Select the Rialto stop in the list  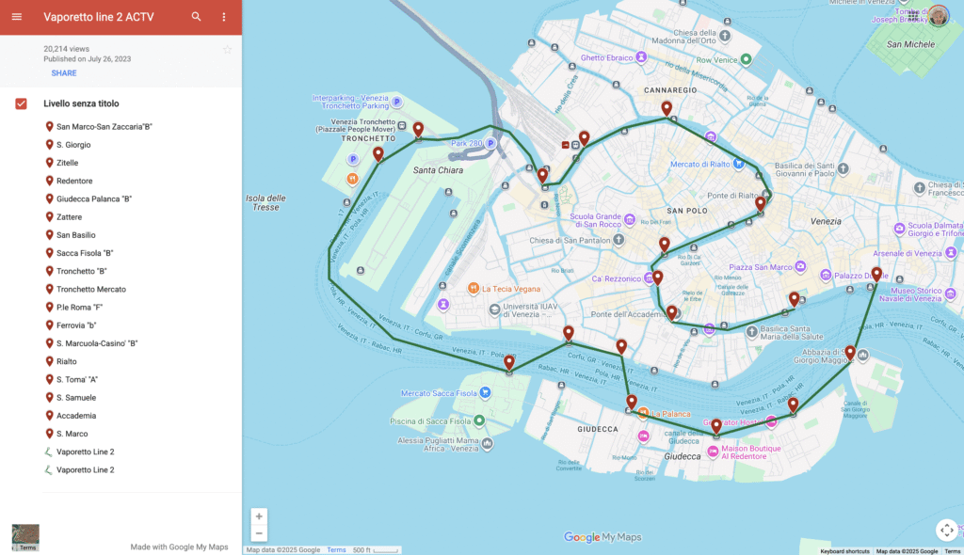pyautogui.click(x=66, y=362)
